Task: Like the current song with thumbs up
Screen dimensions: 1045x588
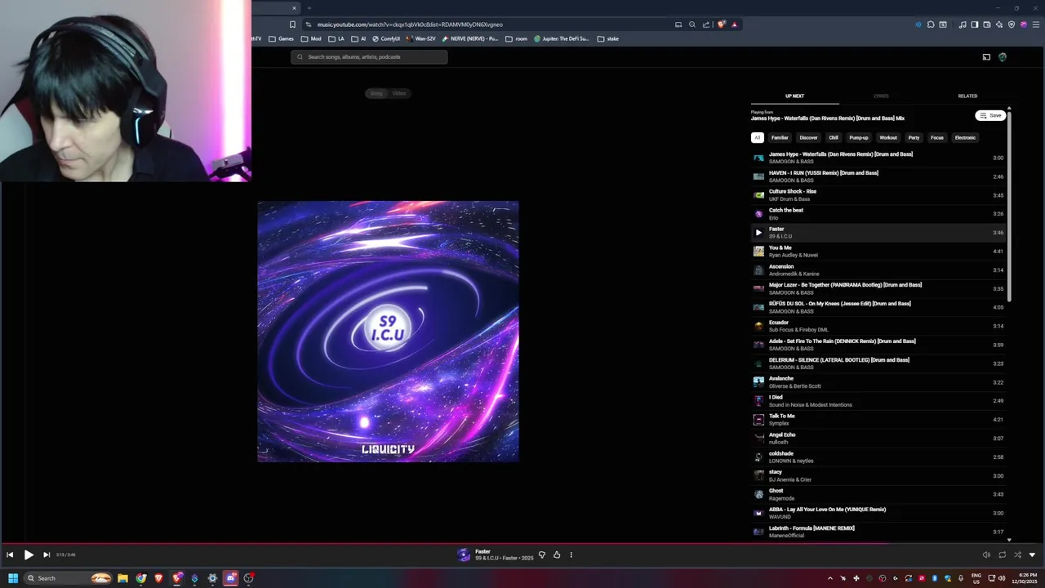Action: click(557, 555)
